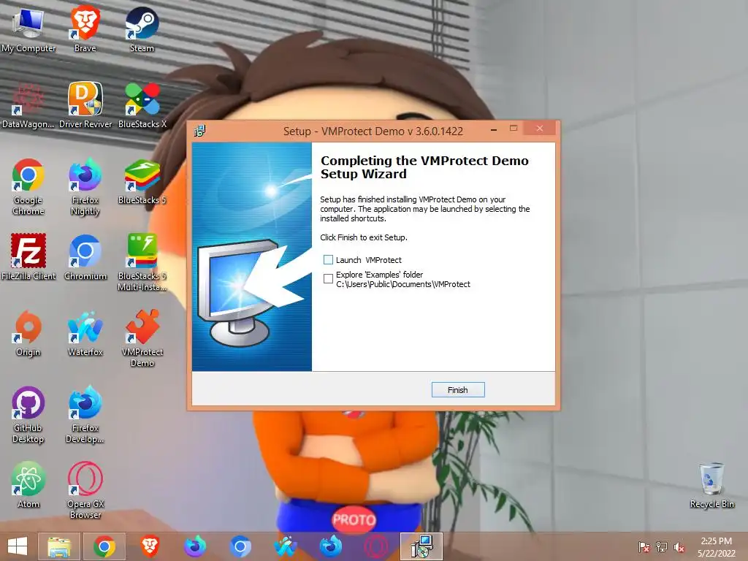The height and width of the screenshot is (561, 748).
Task: Open the taskbar clock showing 2:25 PM
Action: coord(716,547)
